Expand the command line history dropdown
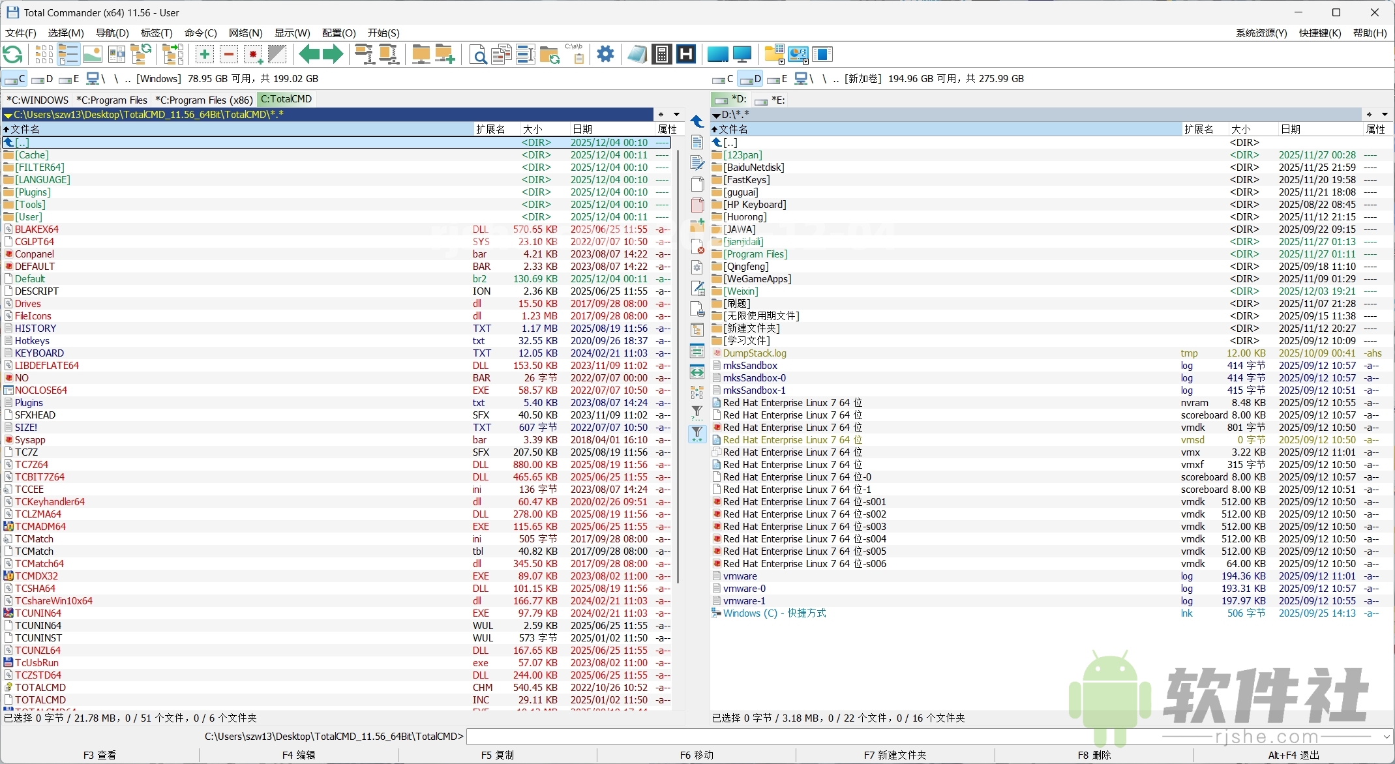This screenshot has height=764, width=1395. (x=1386, y=737)
